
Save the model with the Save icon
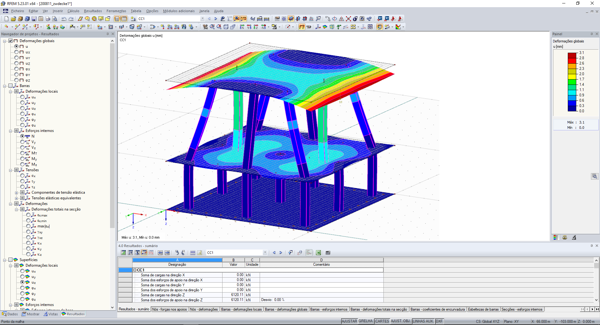pyautogui.click(x=34, y=19)
